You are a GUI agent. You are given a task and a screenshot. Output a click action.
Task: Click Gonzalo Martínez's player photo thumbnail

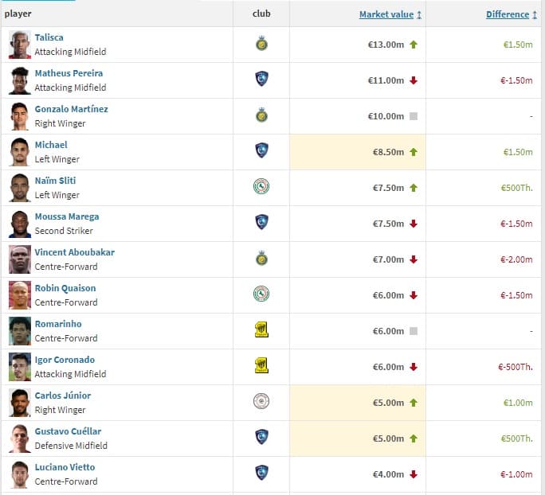pyautogui.click(x=20, y=116)
